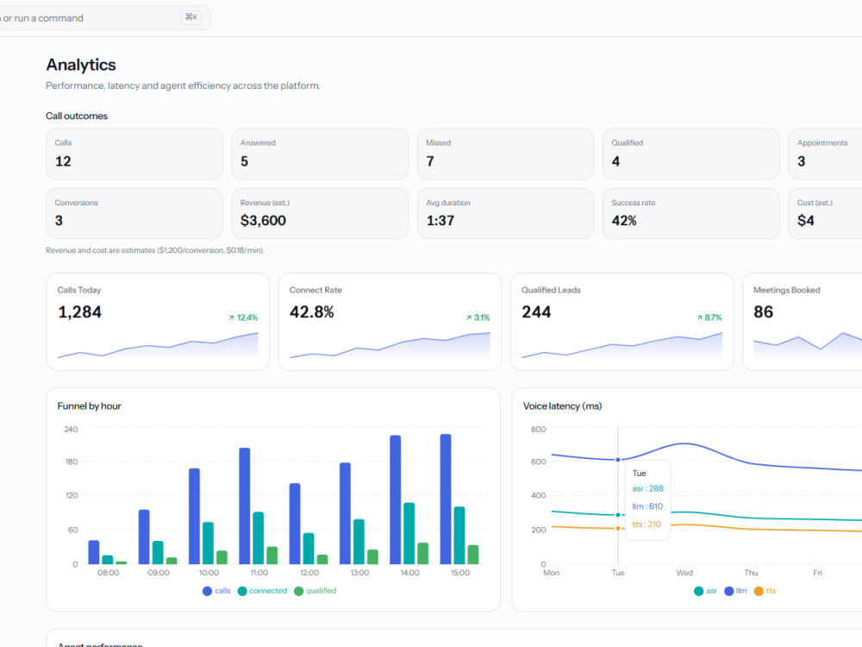Click the Analytics page heading
This screenshot has height=647, width=862.
(x=81, y=65)
